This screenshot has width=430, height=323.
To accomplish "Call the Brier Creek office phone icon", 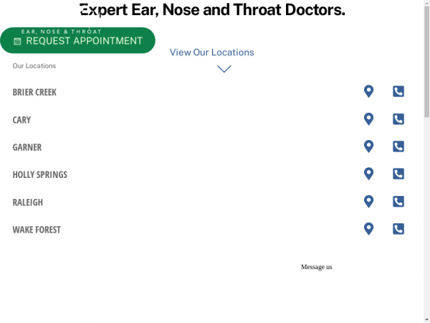I will 398,91.
